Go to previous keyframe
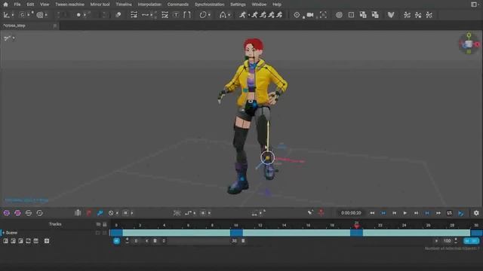Viewport: 483px width, 271px height. (x=383, y=213)
